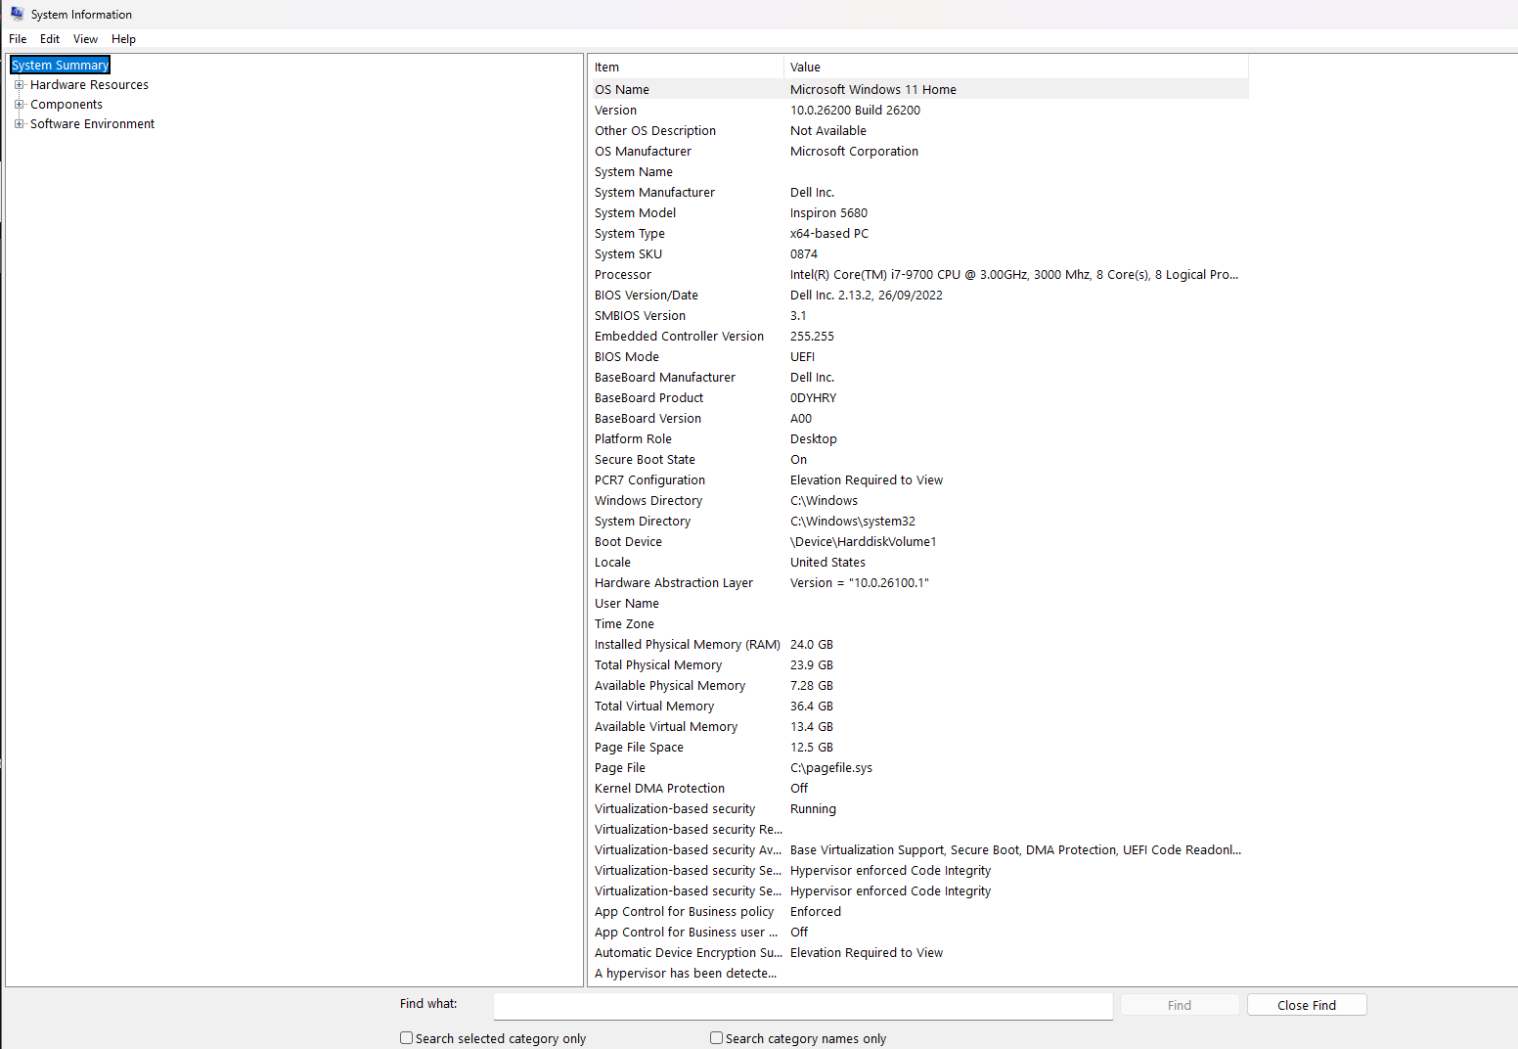This screenshot has width=1518, height=1049.
Task: Select the Kernel DMA Protection row
Action: point(918,788)
